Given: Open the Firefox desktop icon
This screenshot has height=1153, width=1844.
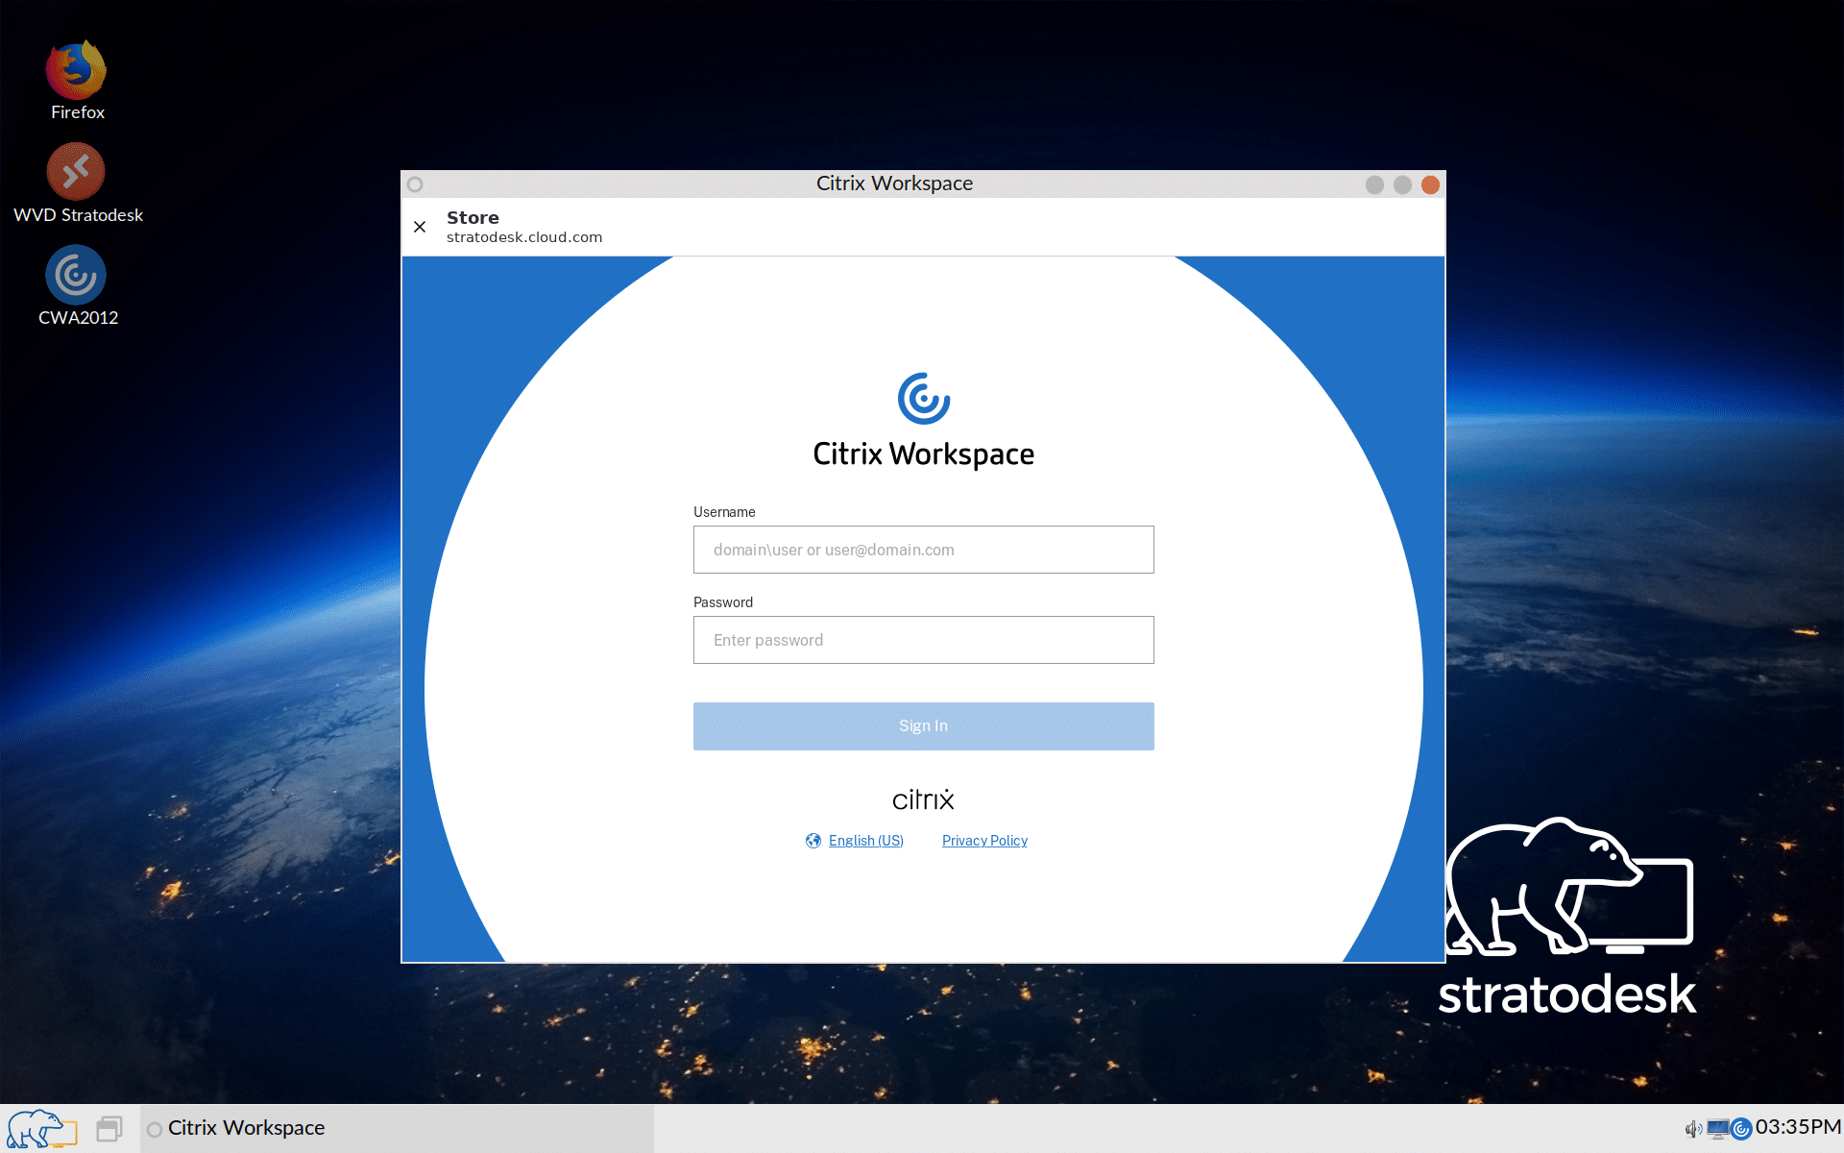Looking at the screenshot, I should point(76,81).
